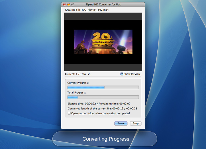The width and height of the screenshot is (206, 149).
Task: Stop the conversion
Action: click(x=136, y=123)
